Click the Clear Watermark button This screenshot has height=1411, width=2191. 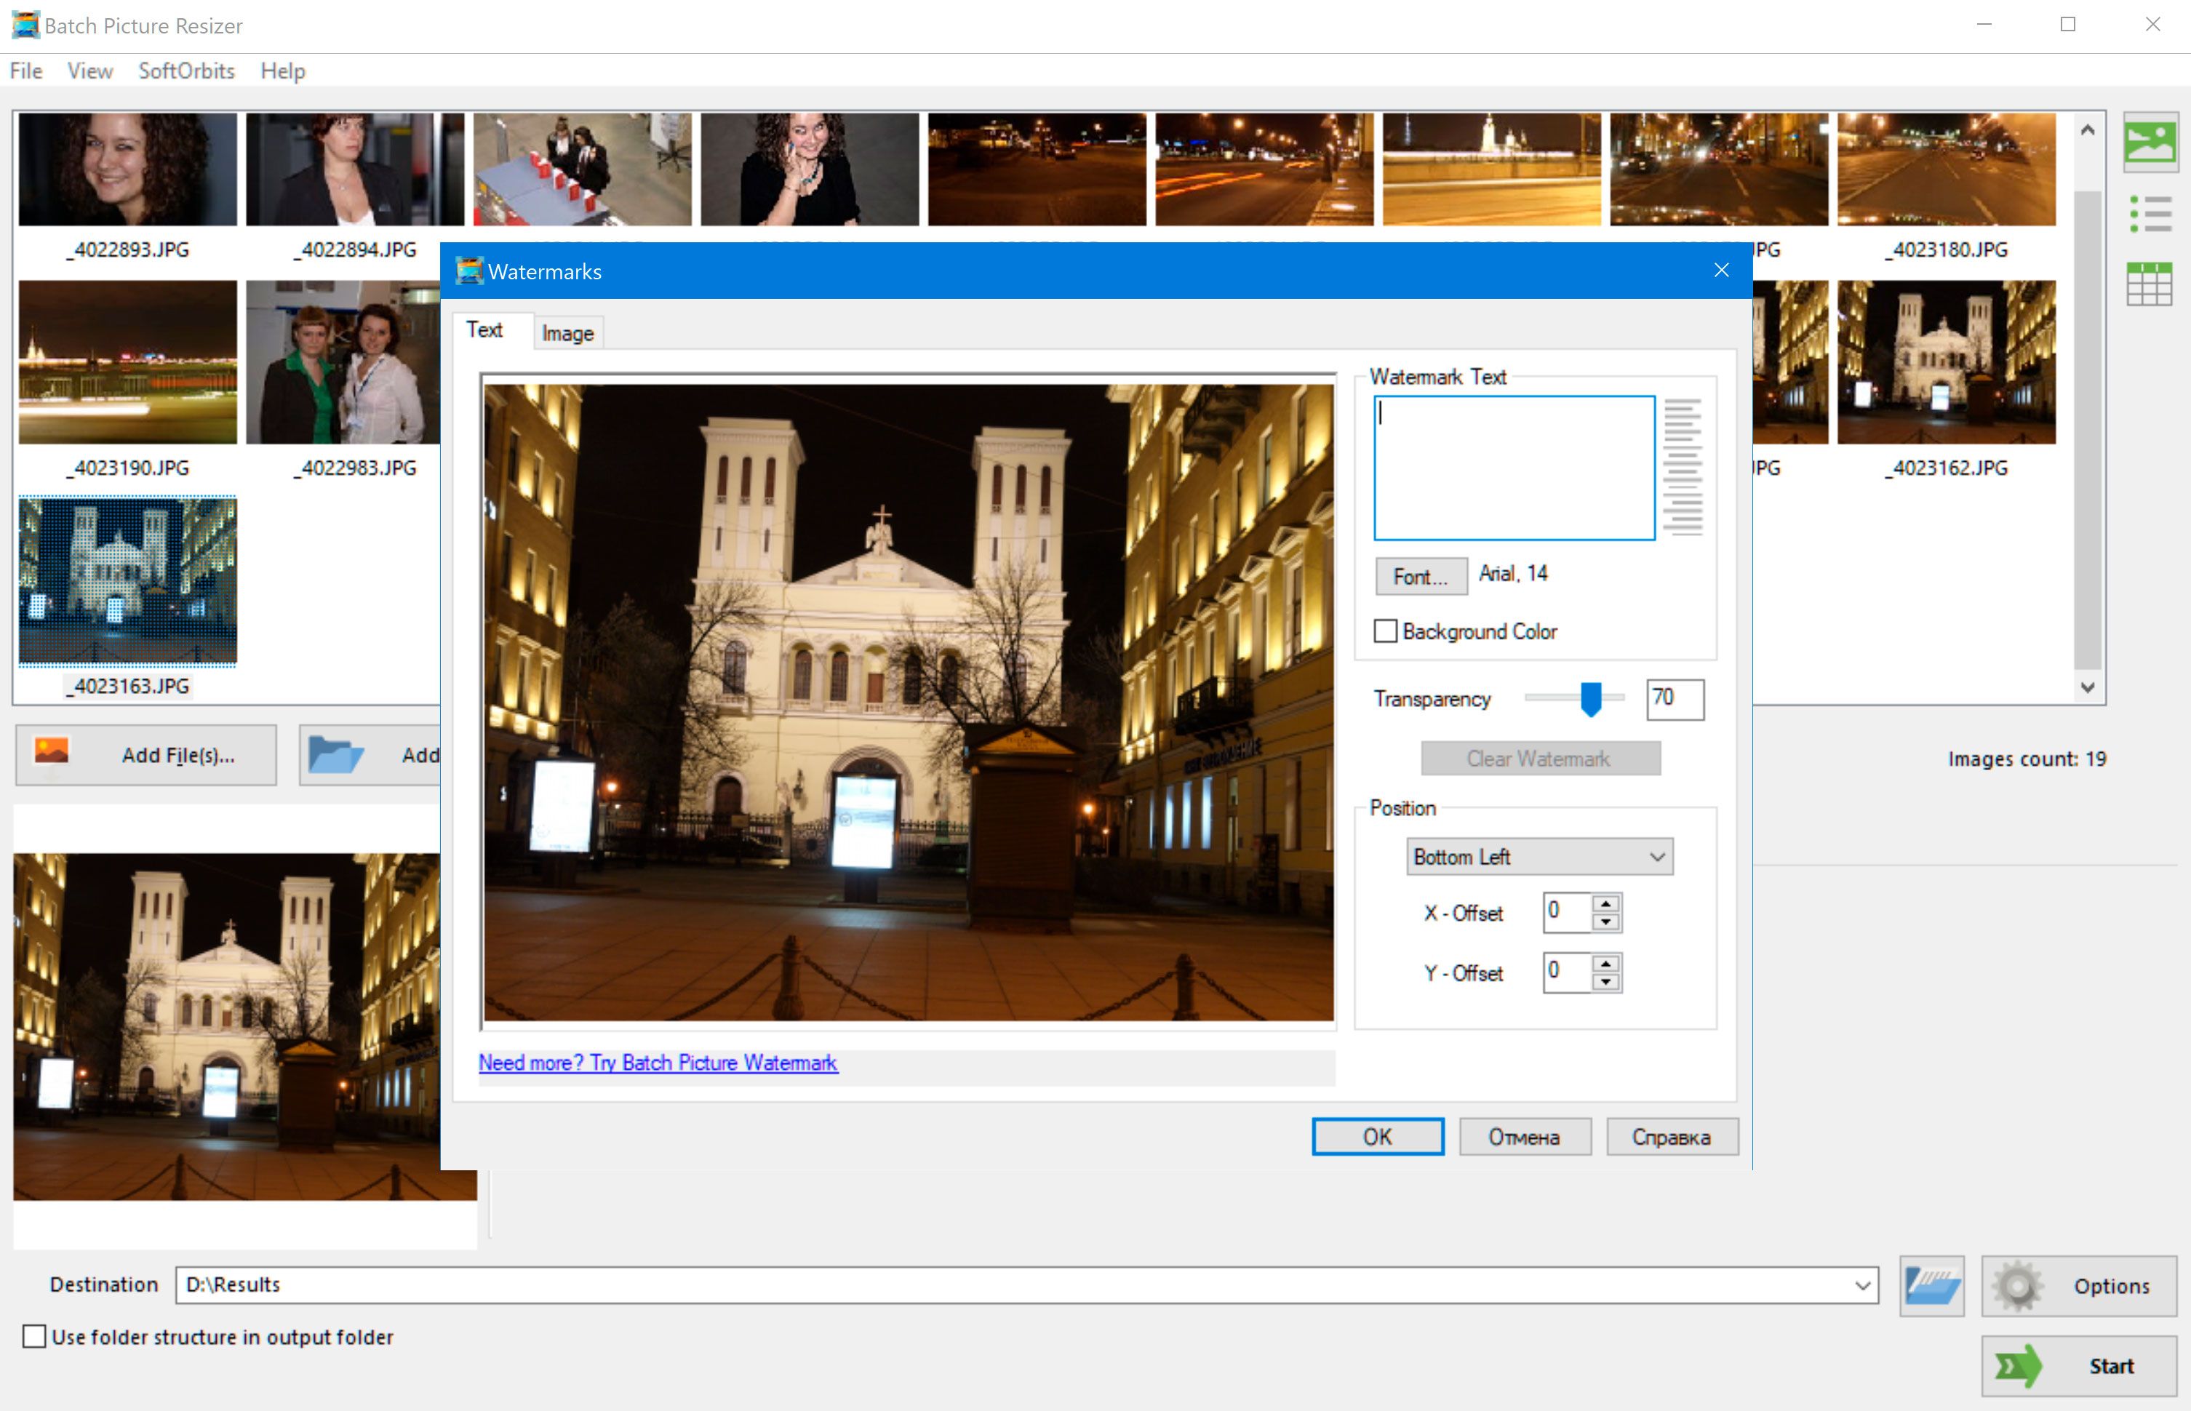click(x=1538, y=758)
